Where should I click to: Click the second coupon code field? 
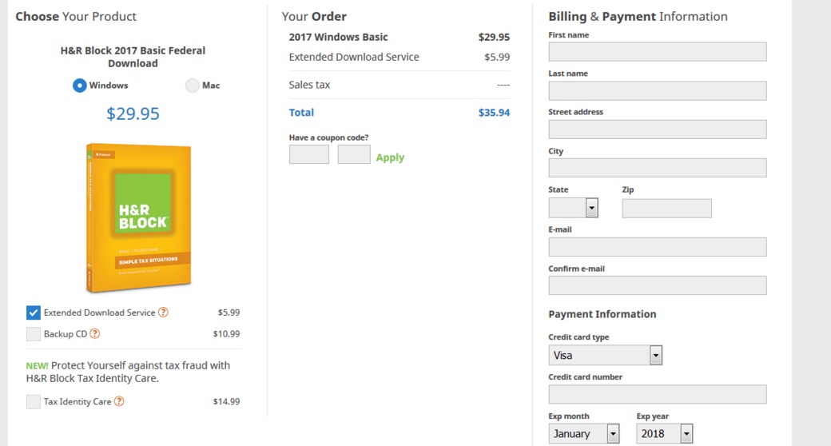coord(354,154)
